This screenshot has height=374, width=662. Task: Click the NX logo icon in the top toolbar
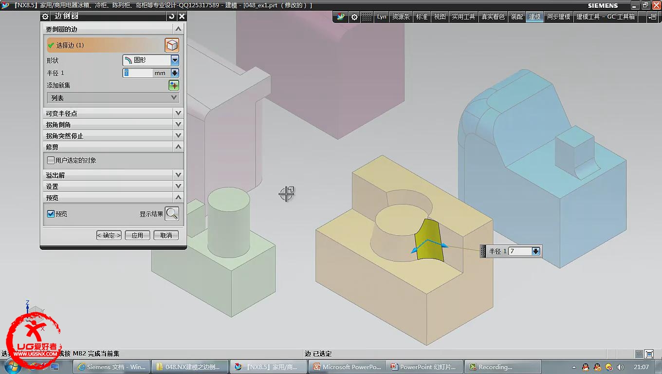[341, 17]
